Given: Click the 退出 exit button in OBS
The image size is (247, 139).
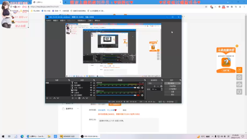Looking at the screenshot, I should point(173,95).
